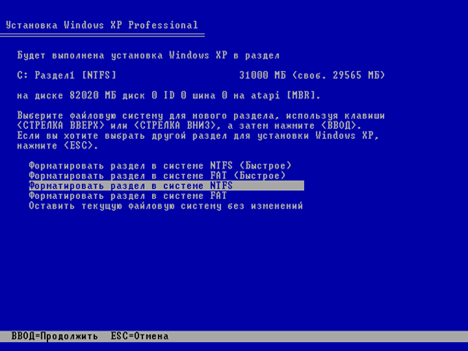Choose plain 'Форматировать раздел в системе FAT' option
Image resolution: width=468 pixels, height=351 pixels.
pyautogui.click(x=127, y=196)
